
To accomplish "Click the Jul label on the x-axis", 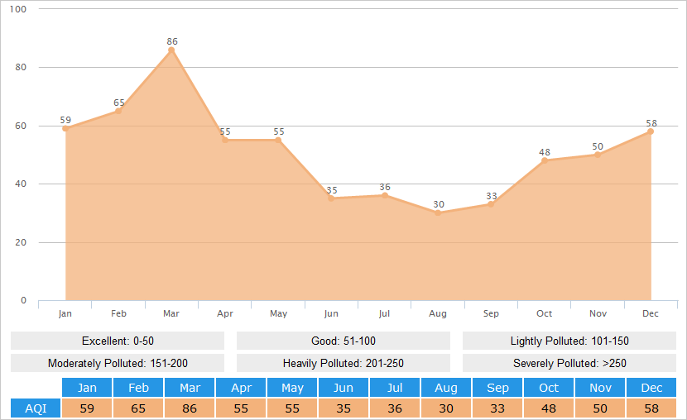I will point(384,314).
